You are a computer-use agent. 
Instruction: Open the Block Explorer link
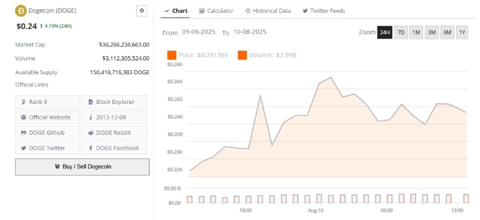[x=115, y=102]
